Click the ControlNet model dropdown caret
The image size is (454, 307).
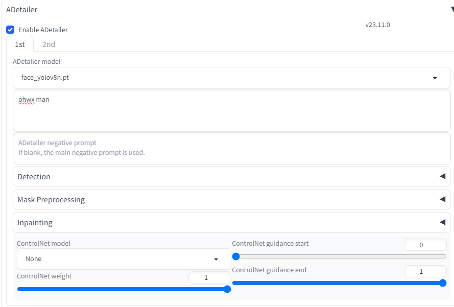coord(216,259)
